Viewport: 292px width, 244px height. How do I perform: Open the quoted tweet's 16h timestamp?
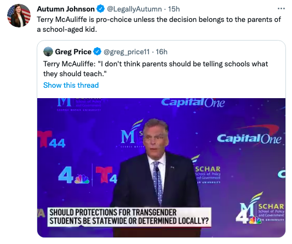[162, 52]
